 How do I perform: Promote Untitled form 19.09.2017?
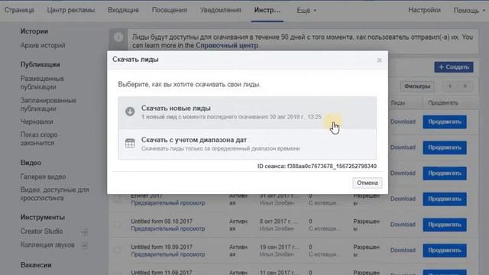[445, 251]
